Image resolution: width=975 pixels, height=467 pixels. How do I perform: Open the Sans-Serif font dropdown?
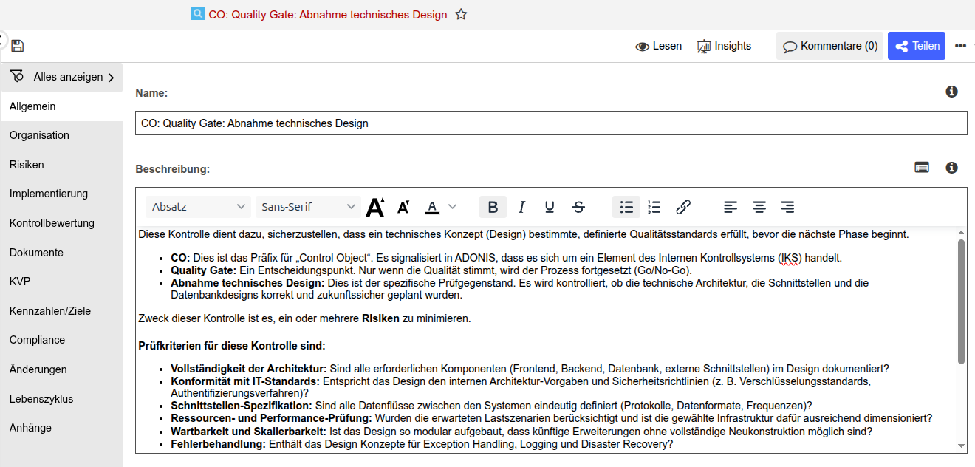308,207
